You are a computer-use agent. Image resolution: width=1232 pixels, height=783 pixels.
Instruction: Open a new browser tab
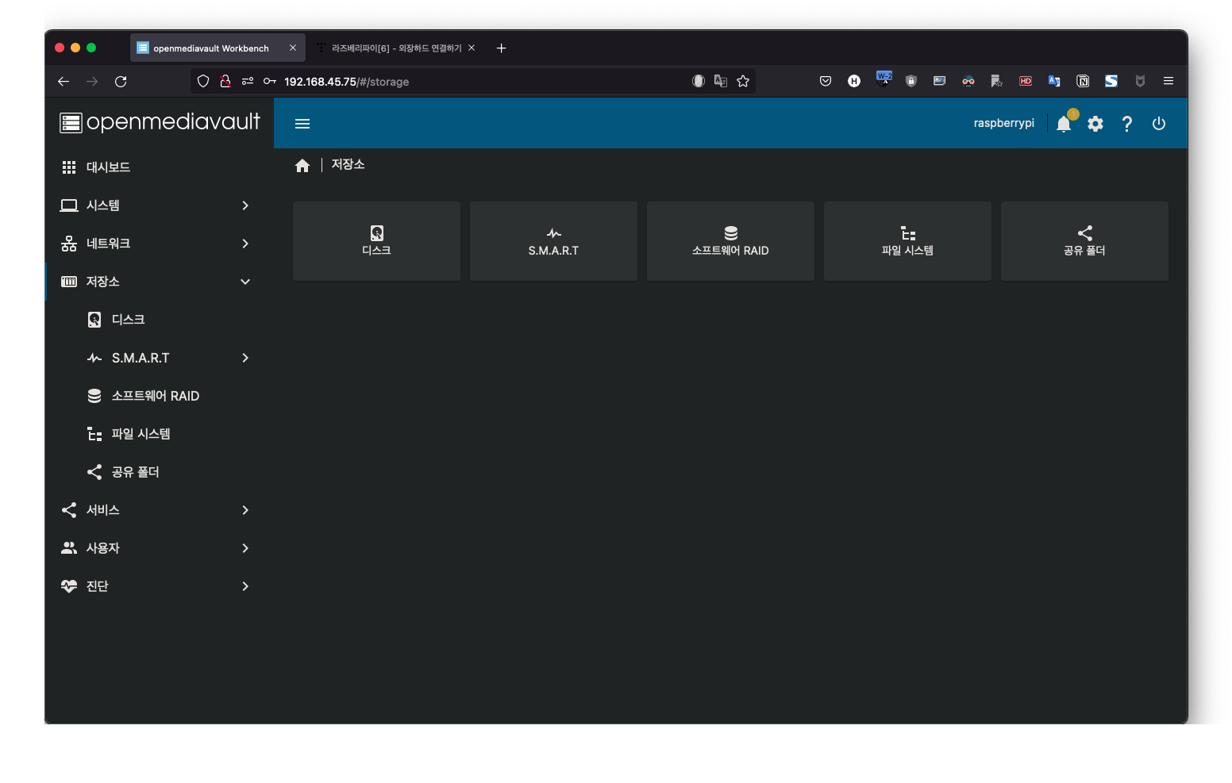501,48
